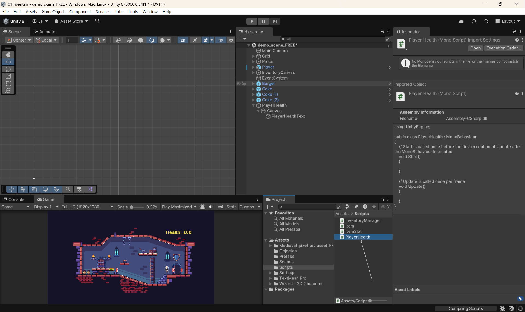
Task: Open Unity cloud services icon
Action: tap(461, 21)
